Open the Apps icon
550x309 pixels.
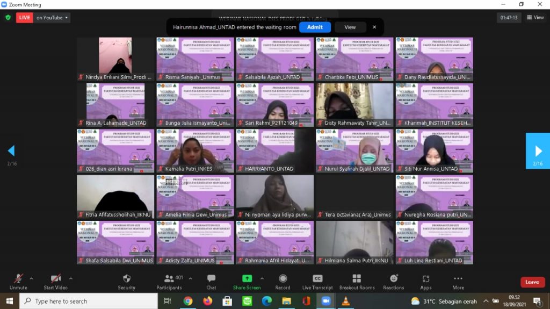click(x=426, y=278)
